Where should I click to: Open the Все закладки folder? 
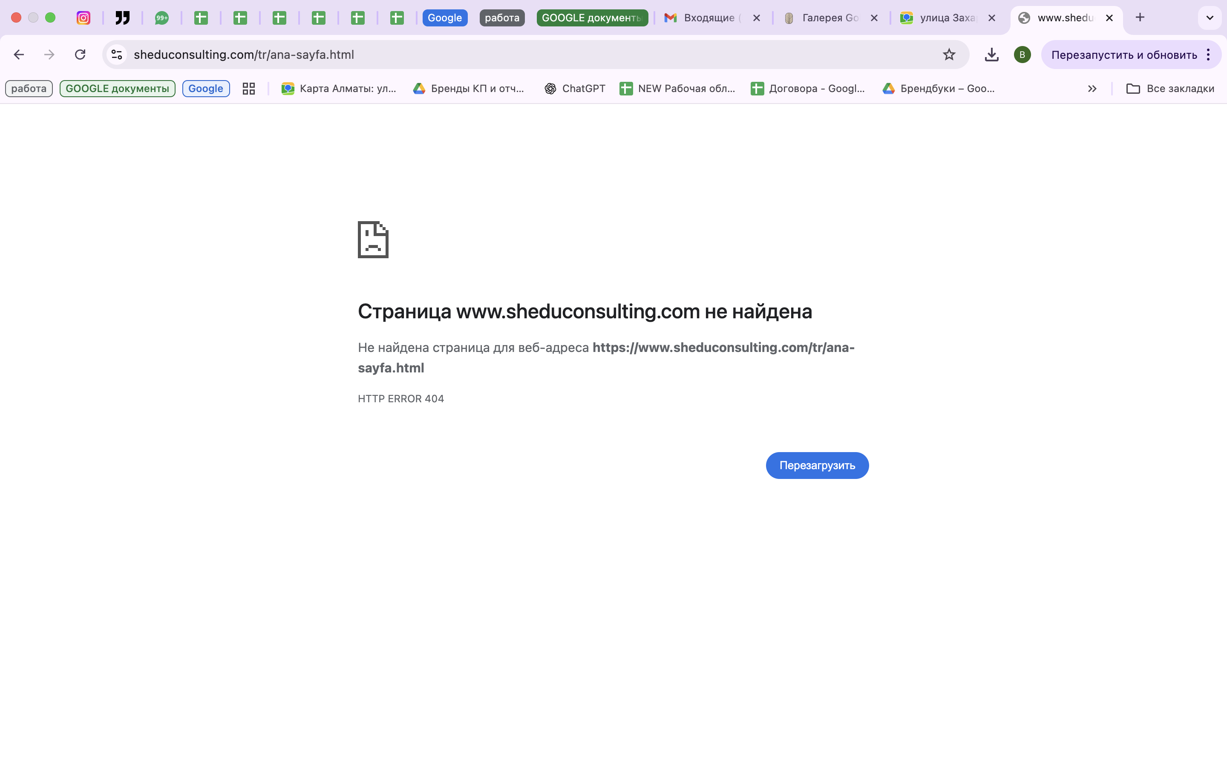pyautogui.click(x=1170, y=89)
